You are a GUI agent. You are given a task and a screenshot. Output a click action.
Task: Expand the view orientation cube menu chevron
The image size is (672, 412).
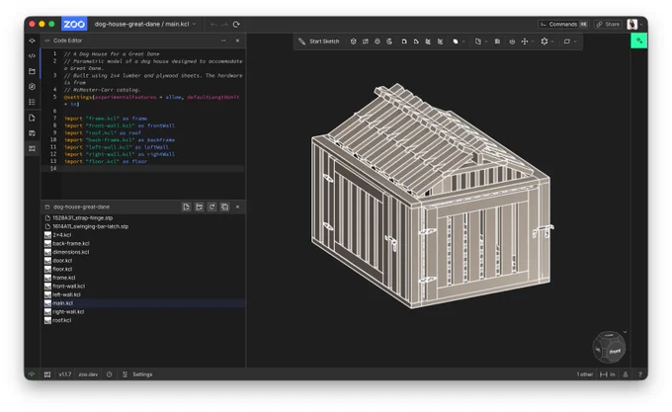click(x=625, y=332)
